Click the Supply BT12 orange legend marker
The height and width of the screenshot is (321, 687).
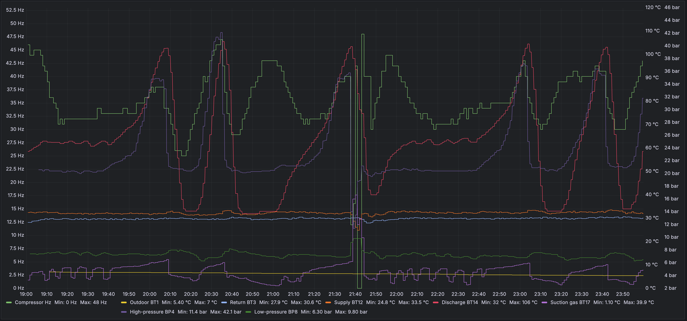point(328,303)
